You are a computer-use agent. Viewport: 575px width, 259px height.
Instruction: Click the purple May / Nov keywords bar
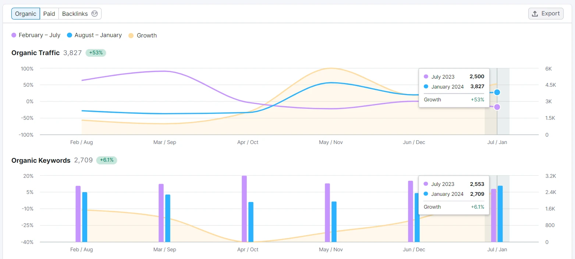(x=327, y=213)
